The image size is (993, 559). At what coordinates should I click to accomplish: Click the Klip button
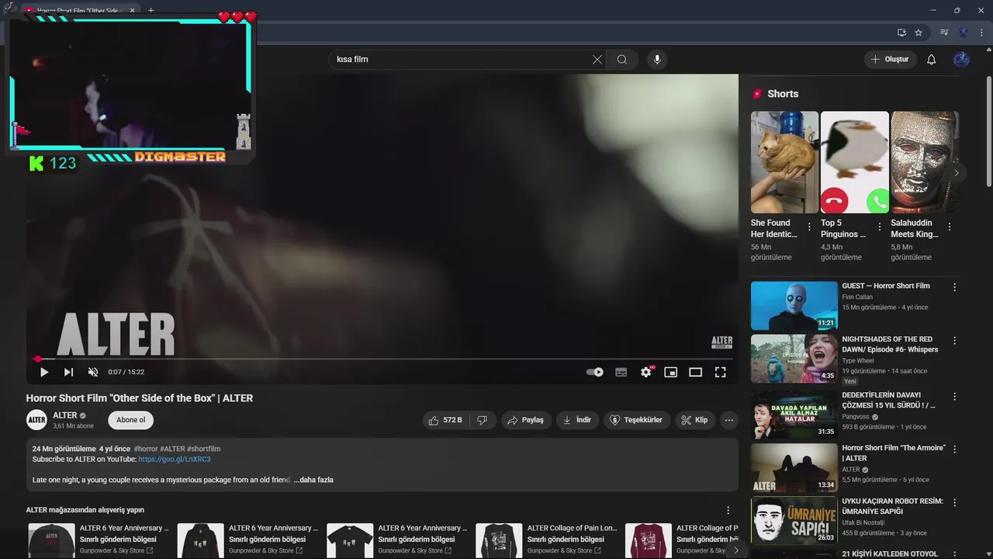[x=694, y=420]
